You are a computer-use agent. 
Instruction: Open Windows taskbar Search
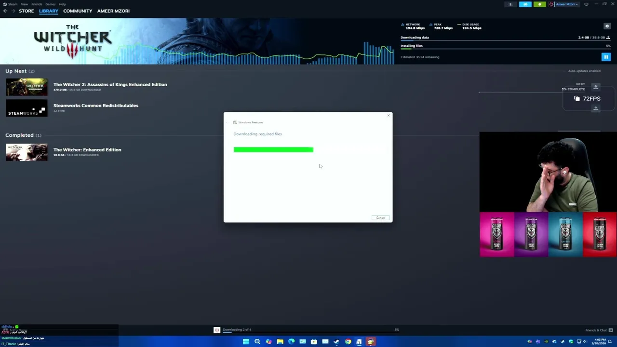click(257, 342)
